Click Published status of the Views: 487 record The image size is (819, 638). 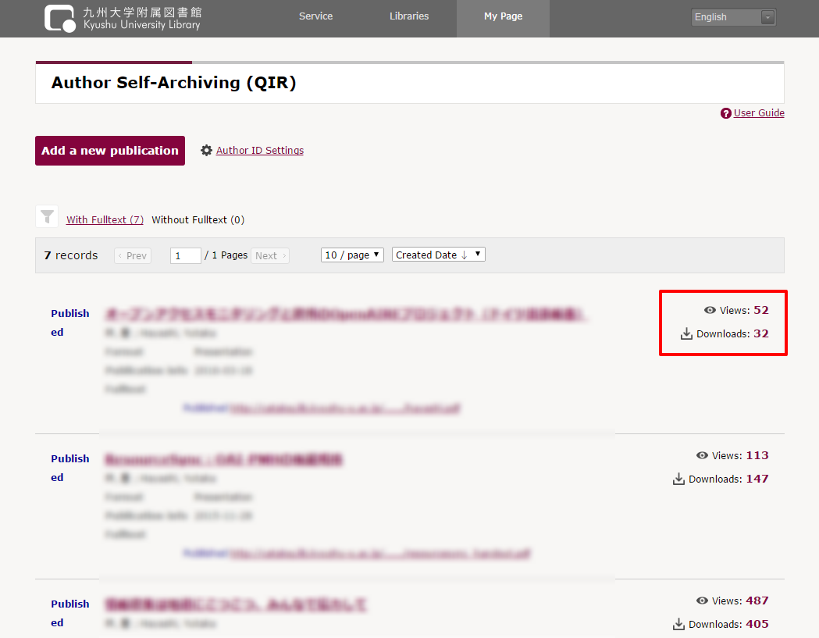pyautogui.click(x=70, y=613)
